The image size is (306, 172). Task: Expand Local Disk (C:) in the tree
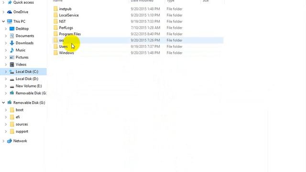click(x=6, y=72)
